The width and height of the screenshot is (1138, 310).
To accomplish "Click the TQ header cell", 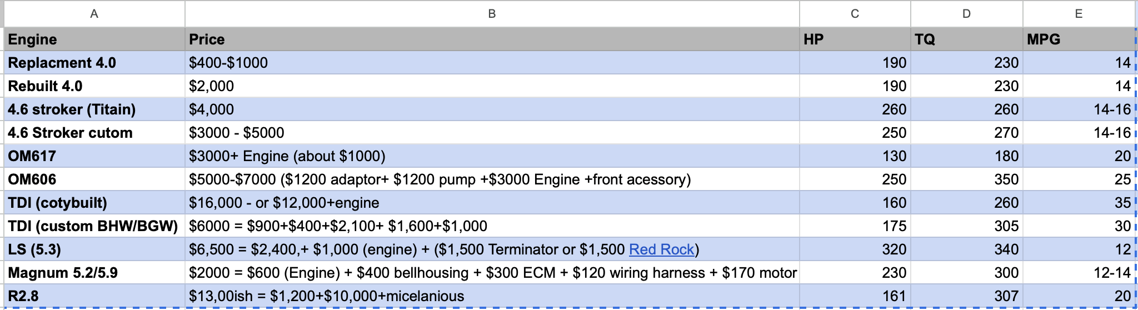I will click(966, 39).
